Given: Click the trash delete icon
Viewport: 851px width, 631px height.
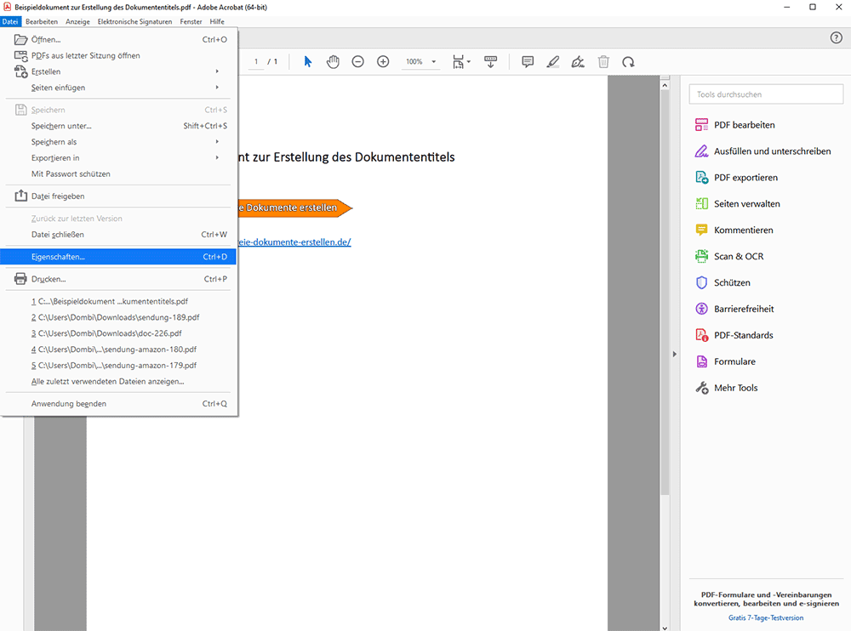Looking at the screenshot, I should point(603,62).
